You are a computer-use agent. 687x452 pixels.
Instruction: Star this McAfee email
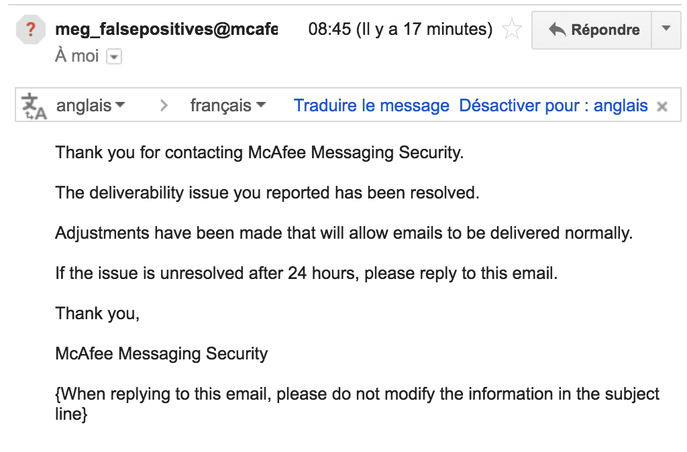coord(511,30)
